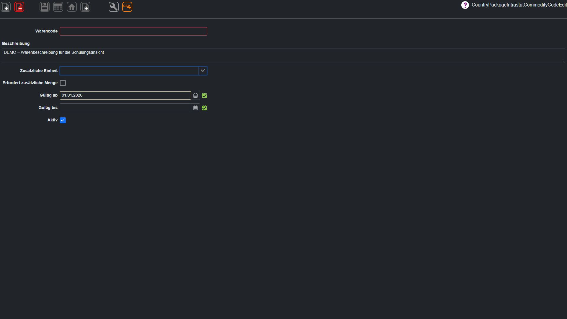Open the wrench settings tool
The image size is (567, 319).
114,7
